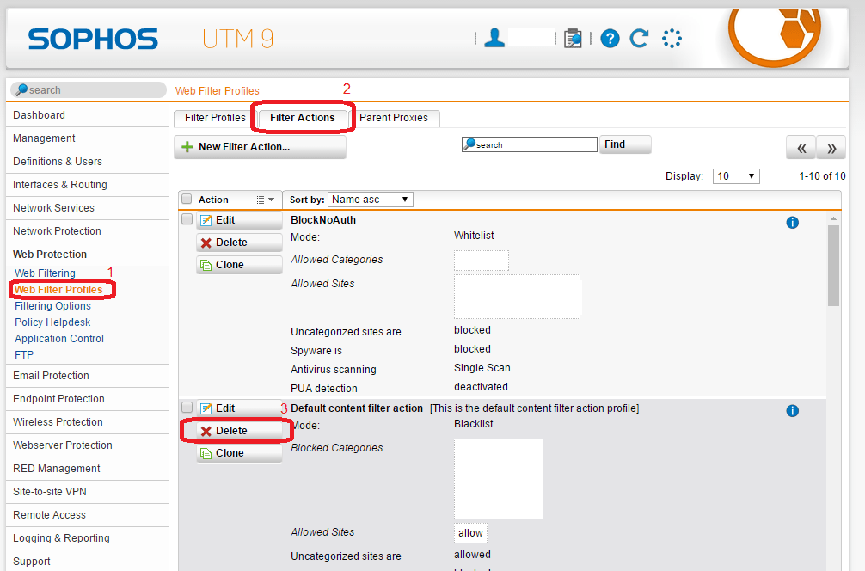Click the '1-10 of 10' pager text
Screen dimensions: 865x571
822,176
